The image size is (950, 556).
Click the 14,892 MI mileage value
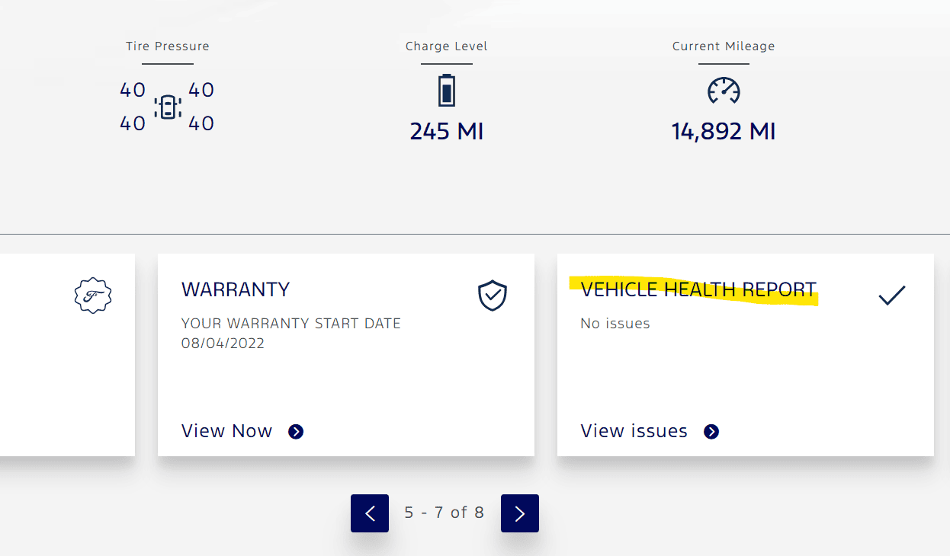723,132
